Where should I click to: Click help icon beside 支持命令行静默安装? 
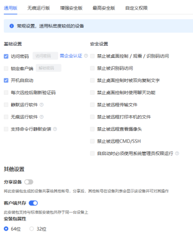point(55,129)
